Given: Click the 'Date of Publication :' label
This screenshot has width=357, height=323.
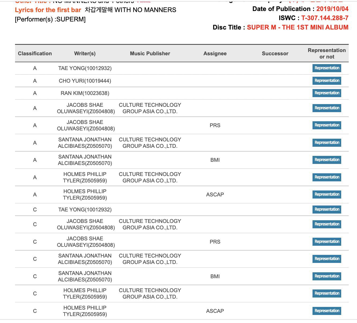Looking at the screenshot, I should pos(283,9).
